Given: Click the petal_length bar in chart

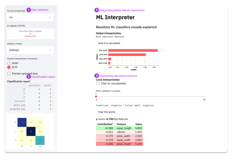Looking at the screenshot, I should [133, 50].
